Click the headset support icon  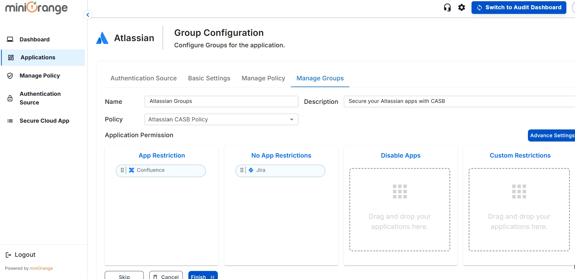tap(447, 7)
